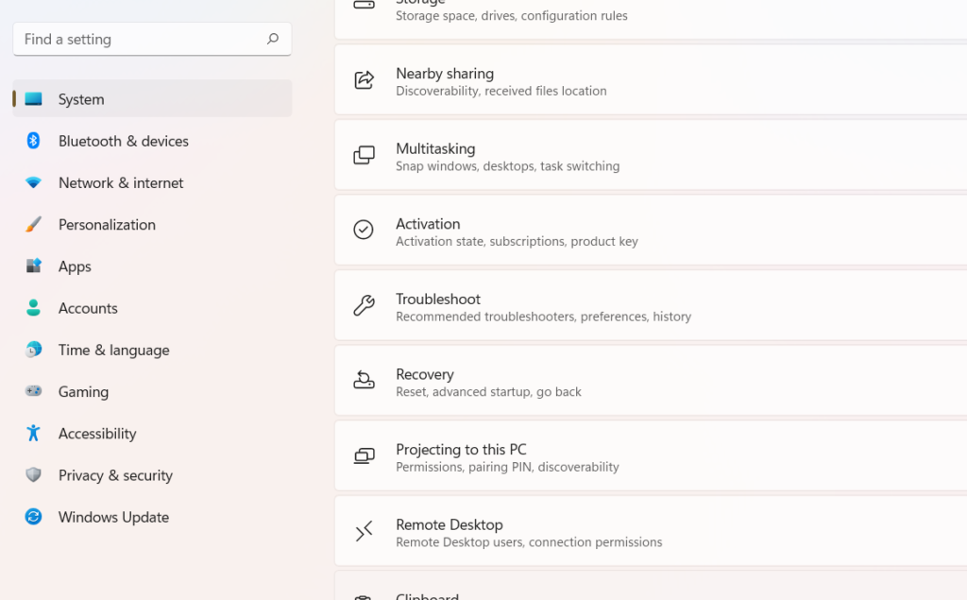Click the search magnifier icon

(x=273, y=39)
